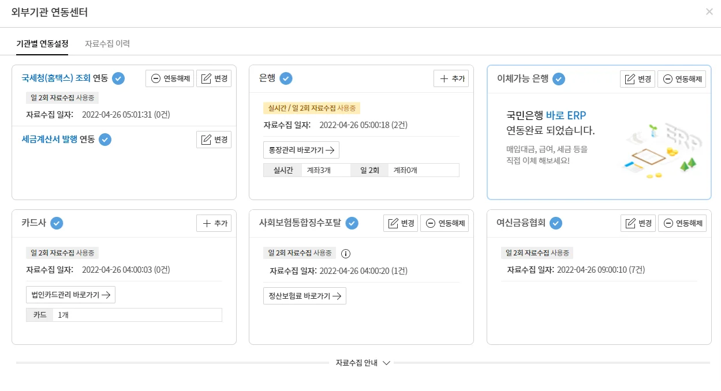The height and width of the screenshot is (391, 721).
Task: Click 변경 button for 세금계산서 발행
Action: pyautogui.click(x=214, y=140)
